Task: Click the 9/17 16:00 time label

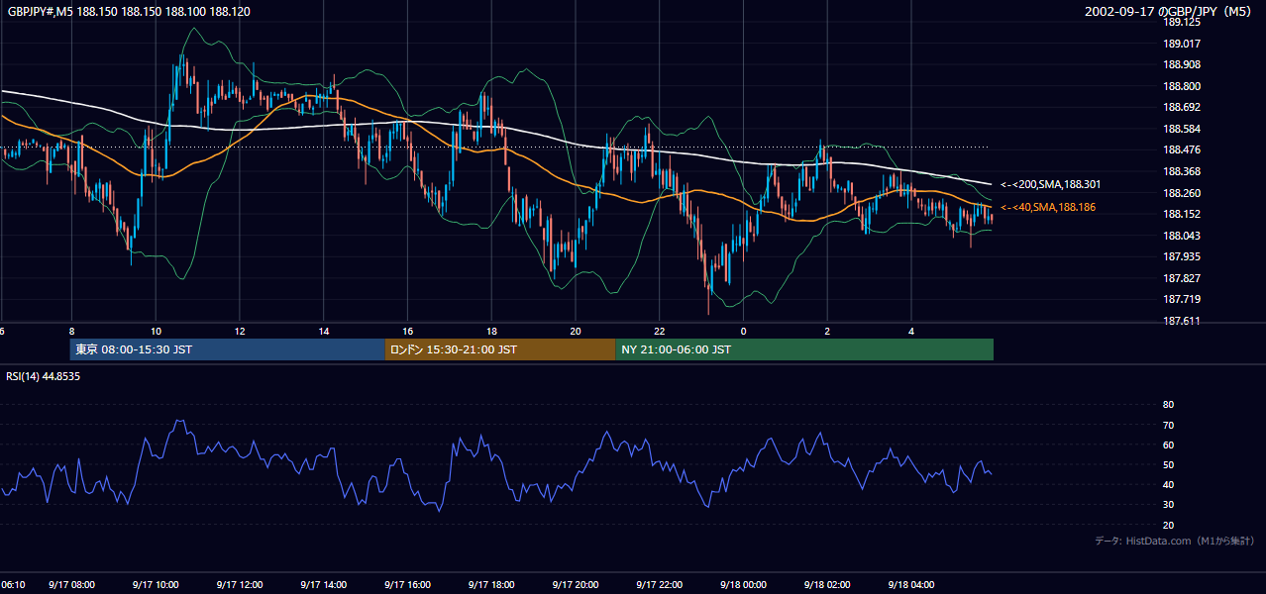Action: [407, 585]
